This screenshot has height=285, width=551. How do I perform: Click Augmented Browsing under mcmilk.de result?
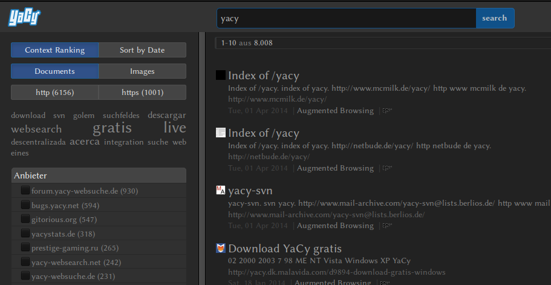335,111
